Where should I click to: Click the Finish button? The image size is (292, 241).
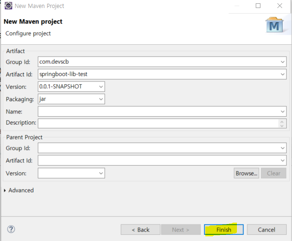[224, 229]
